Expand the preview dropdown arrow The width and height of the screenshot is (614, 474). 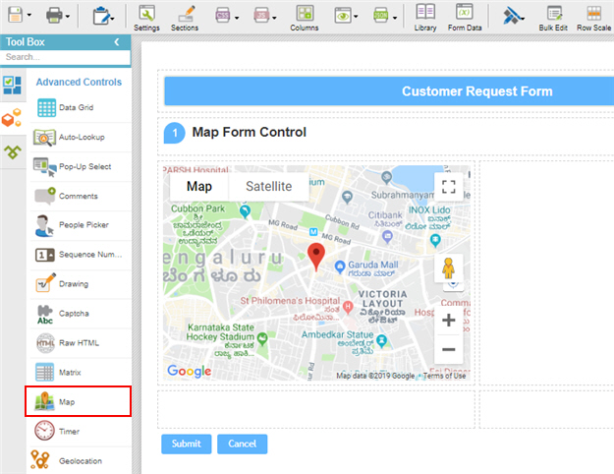[356, 17]
